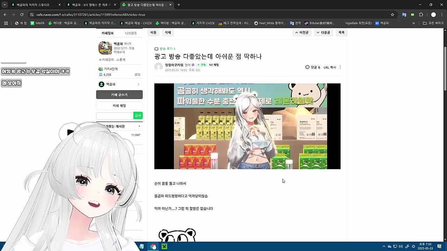
Task: Open '카페관리' cafe management
Action: pos(107,60)
